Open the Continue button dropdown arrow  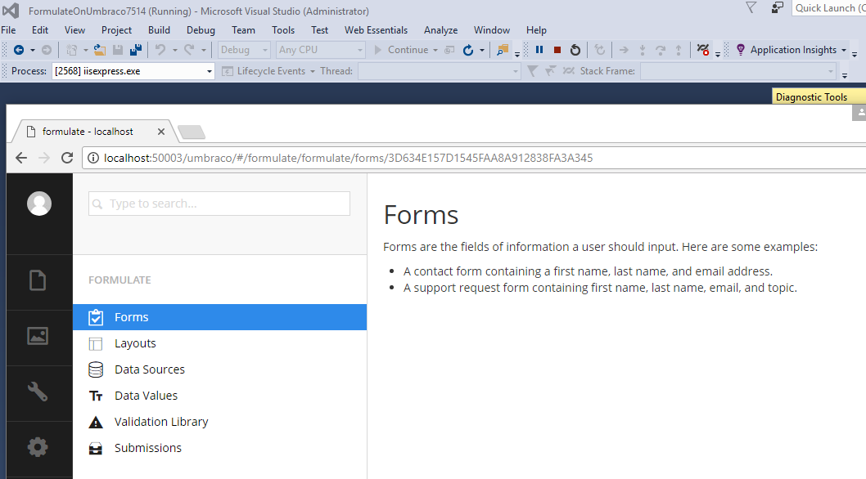[435, 50]
